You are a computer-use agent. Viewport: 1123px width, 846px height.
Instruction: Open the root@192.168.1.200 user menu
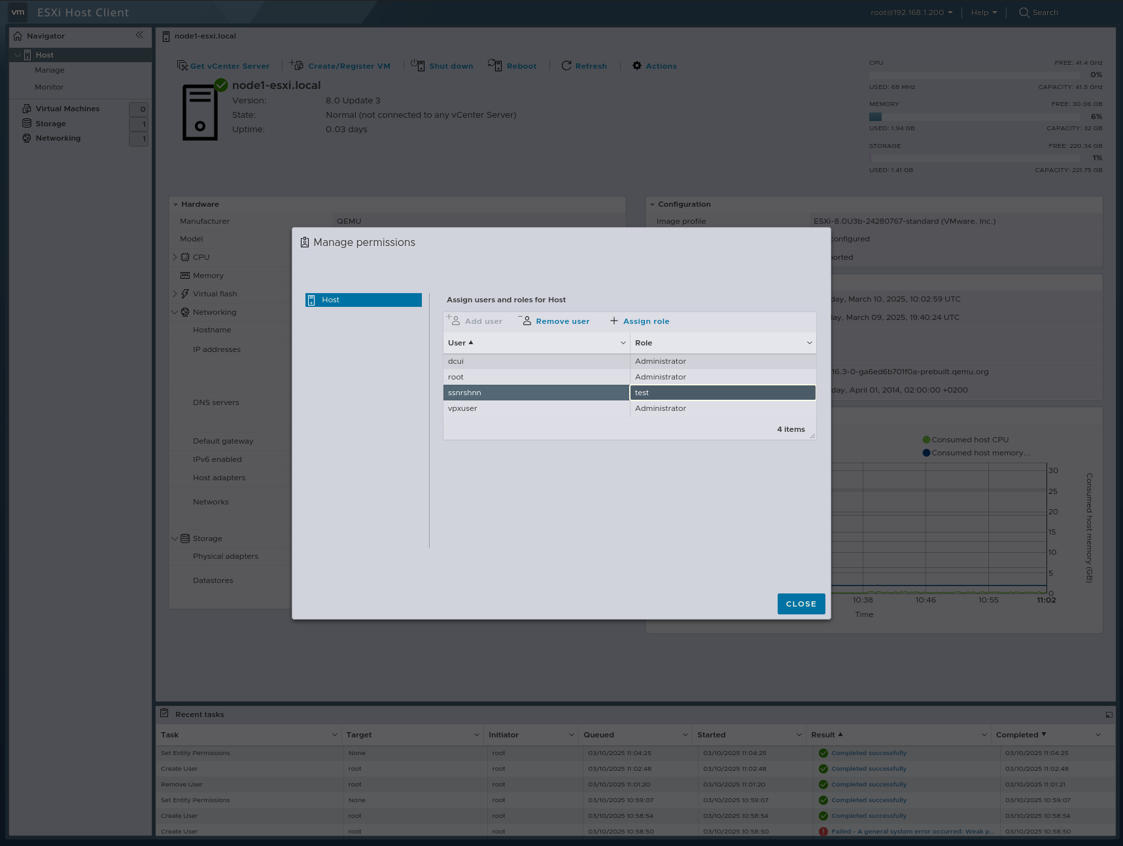pyautogui.click(x=909, y=12)
